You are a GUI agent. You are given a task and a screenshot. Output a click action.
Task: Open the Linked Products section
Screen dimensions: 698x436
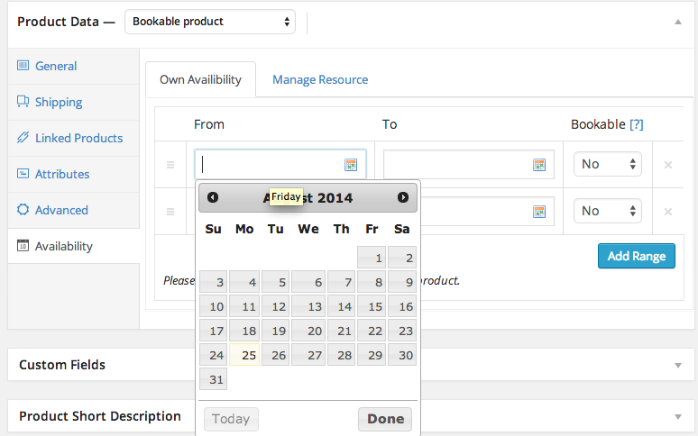[78, 138]
